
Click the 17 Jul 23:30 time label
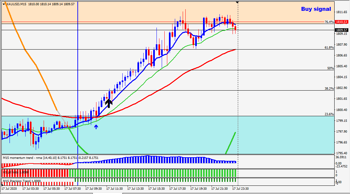click(240, 189)
